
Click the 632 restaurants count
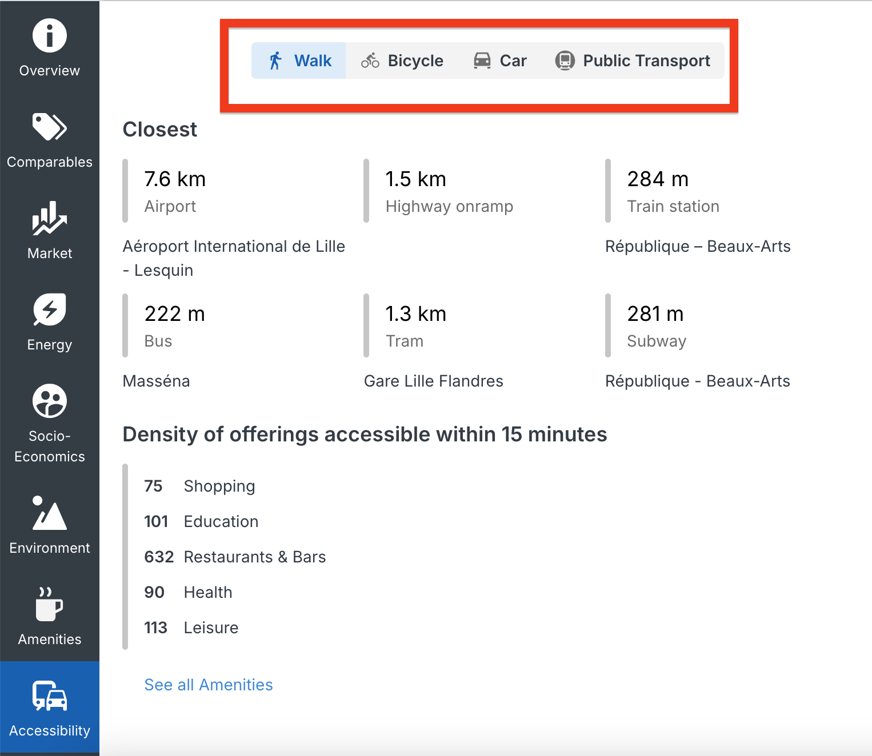159,557
